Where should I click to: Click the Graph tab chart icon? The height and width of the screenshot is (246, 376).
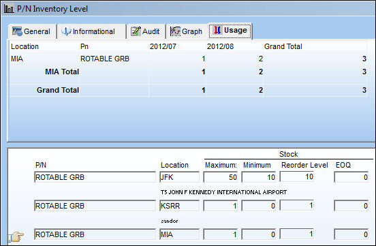coord(175,31)
